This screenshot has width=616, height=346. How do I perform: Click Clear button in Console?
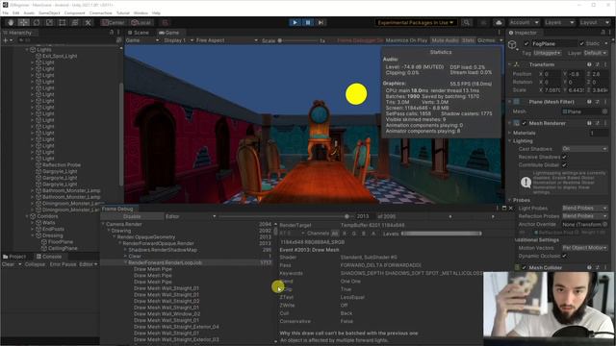(8, 264)
